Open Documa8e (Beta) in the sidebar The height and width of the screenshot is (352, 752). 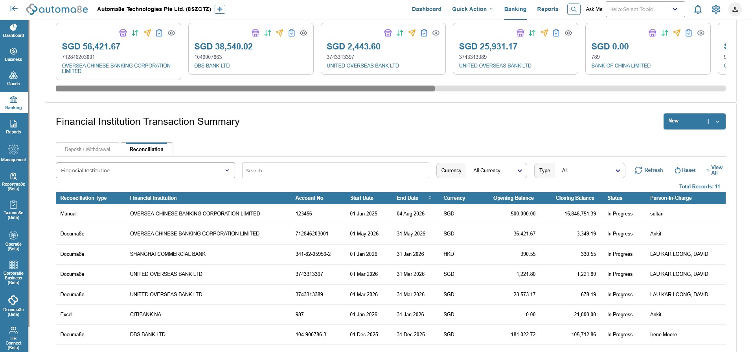(x=13, y=306)
